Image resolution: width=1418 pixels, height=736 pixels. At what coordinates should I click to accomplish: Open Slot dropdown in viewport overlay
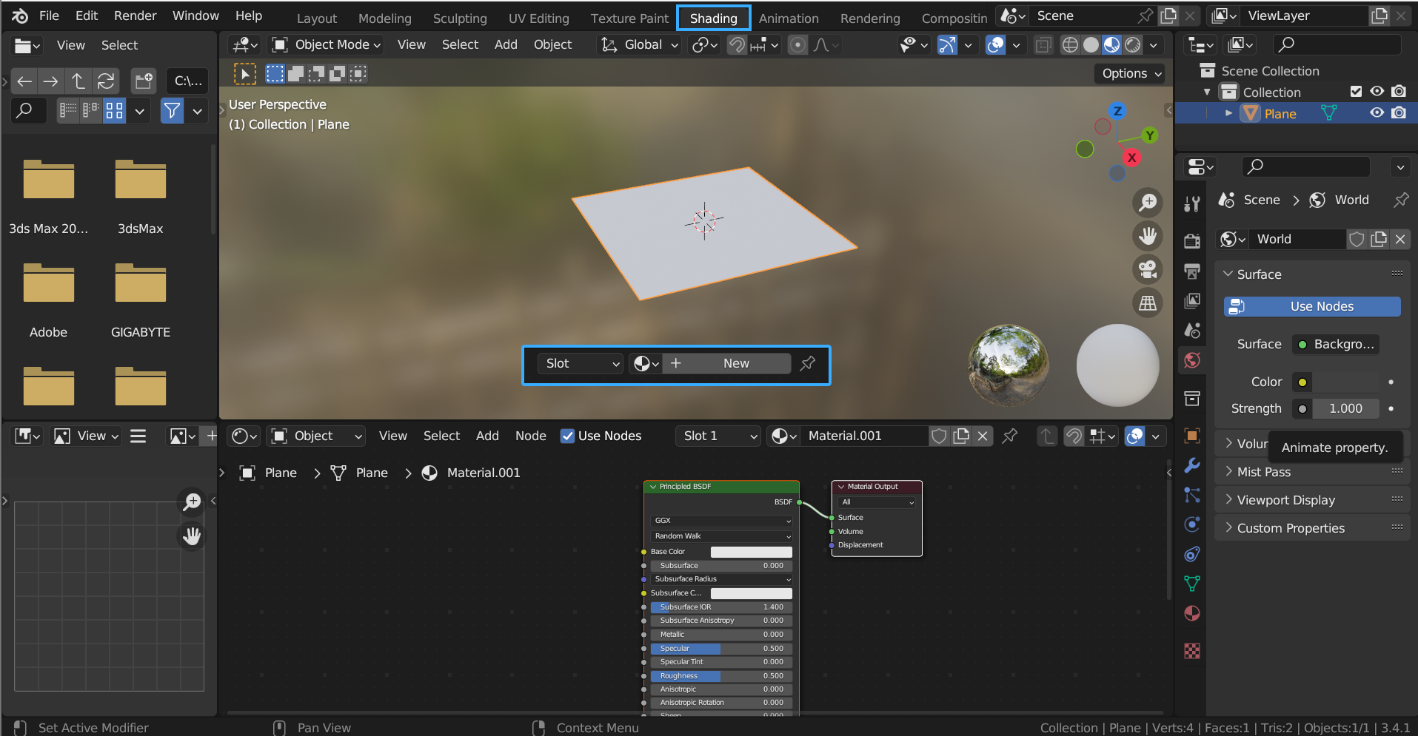[x=580, y=363]
